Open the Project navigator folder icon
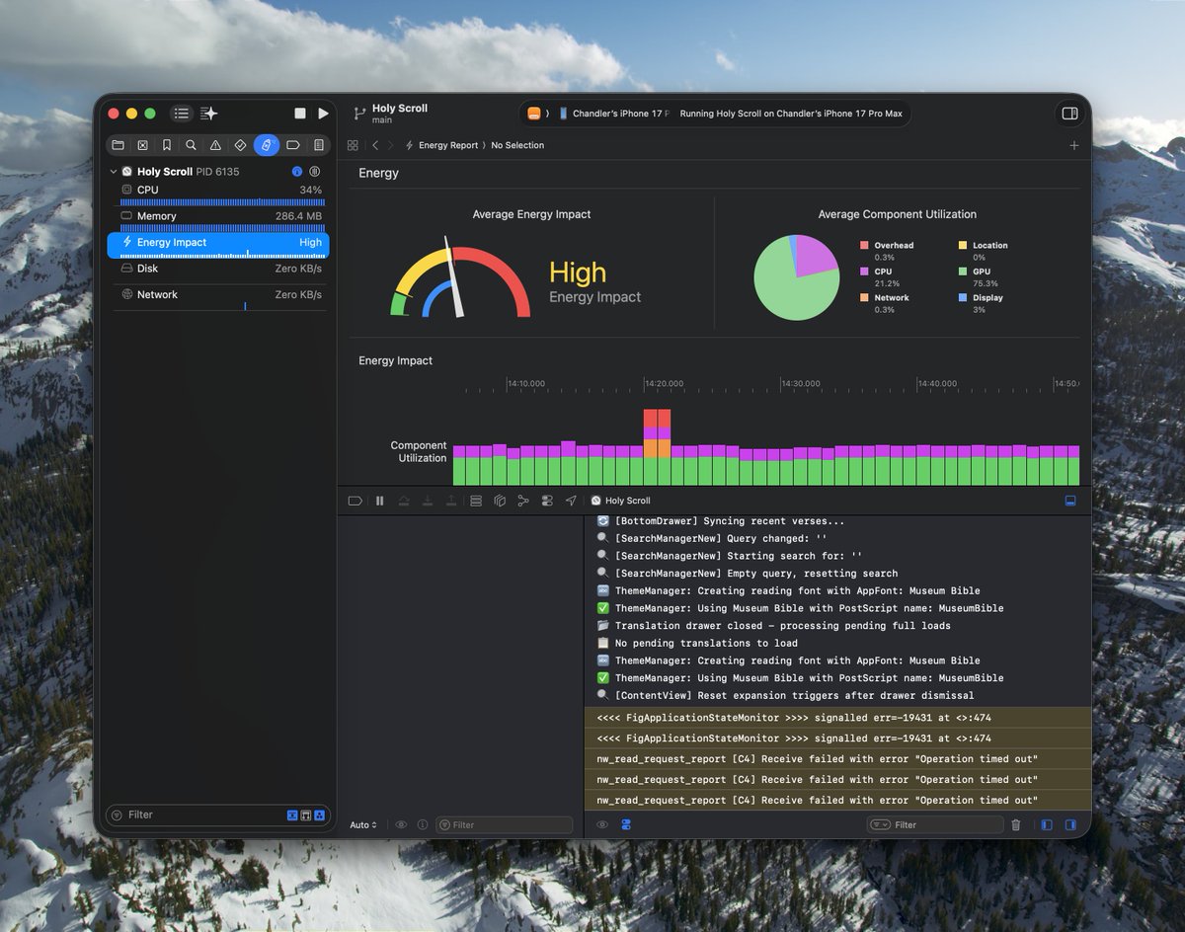The image size is (1185, 932). coord(118,145)
